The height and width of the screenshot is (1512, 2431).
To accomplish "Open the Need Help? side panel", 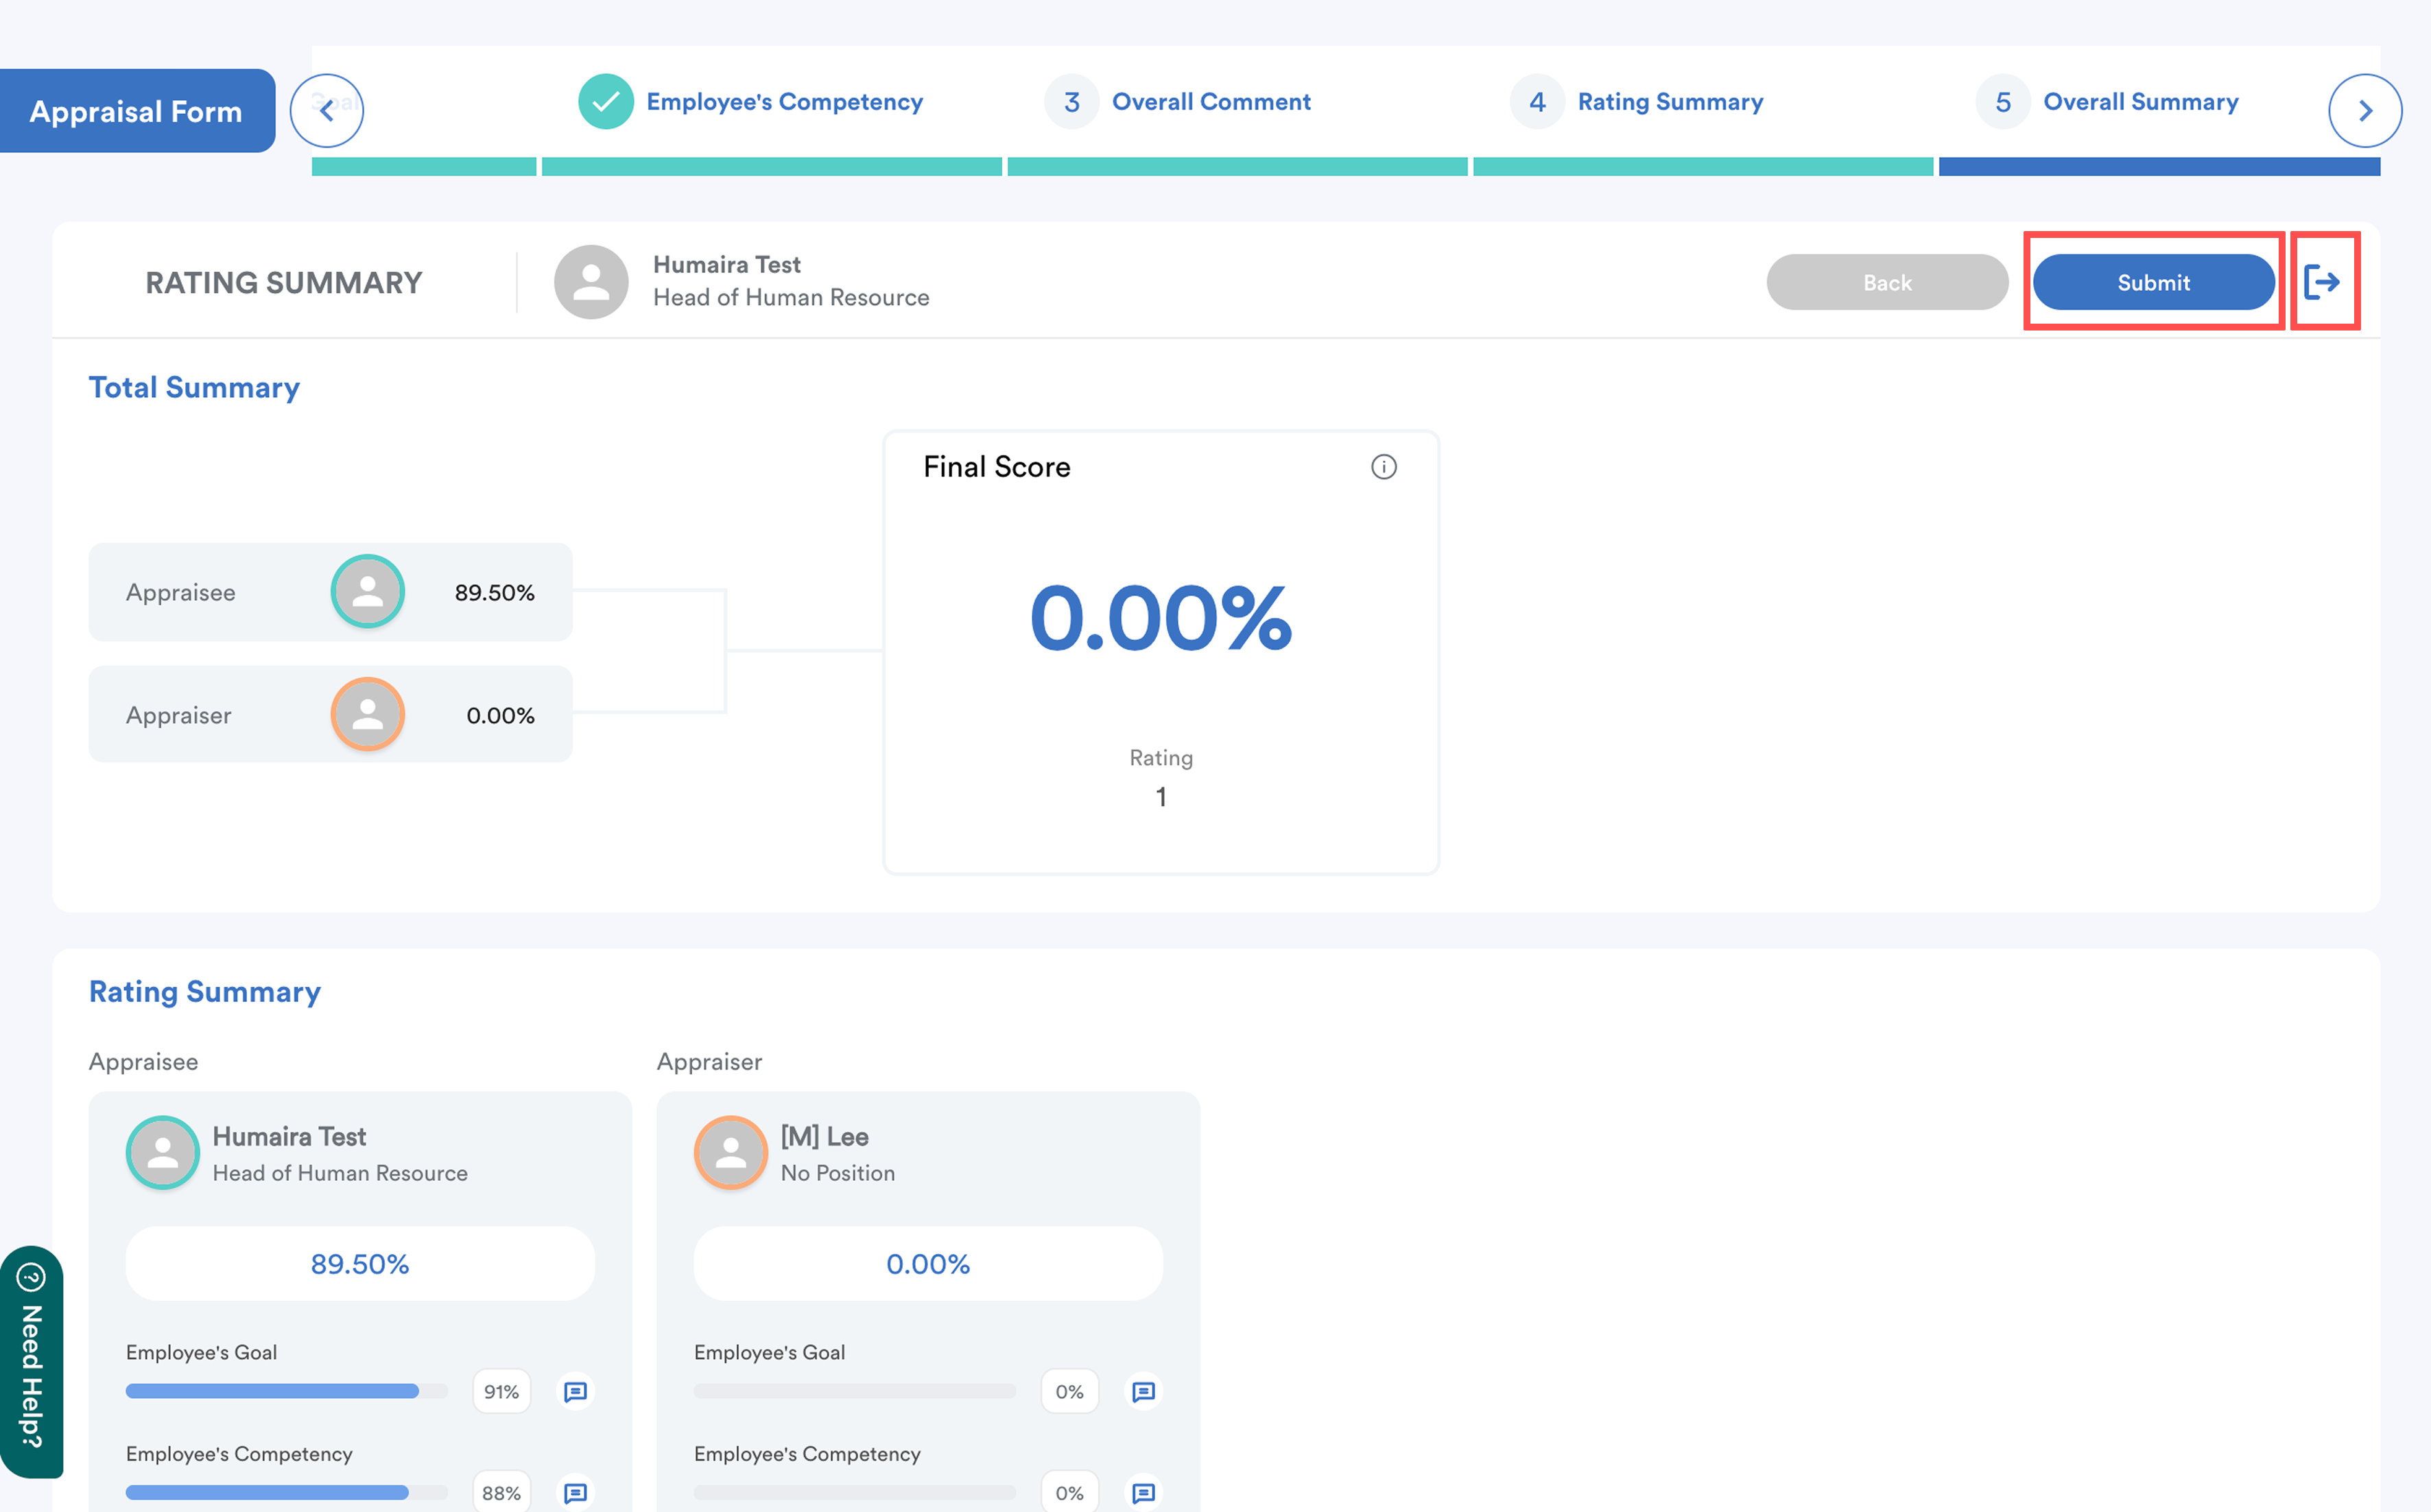I will click(31, 1361).
